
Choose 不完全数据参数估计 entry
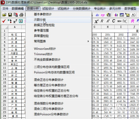pos(59,59)
